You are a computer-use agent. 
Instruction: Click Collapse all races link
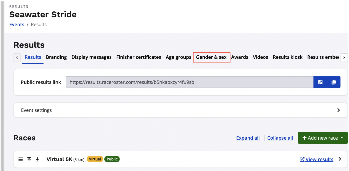280,138
